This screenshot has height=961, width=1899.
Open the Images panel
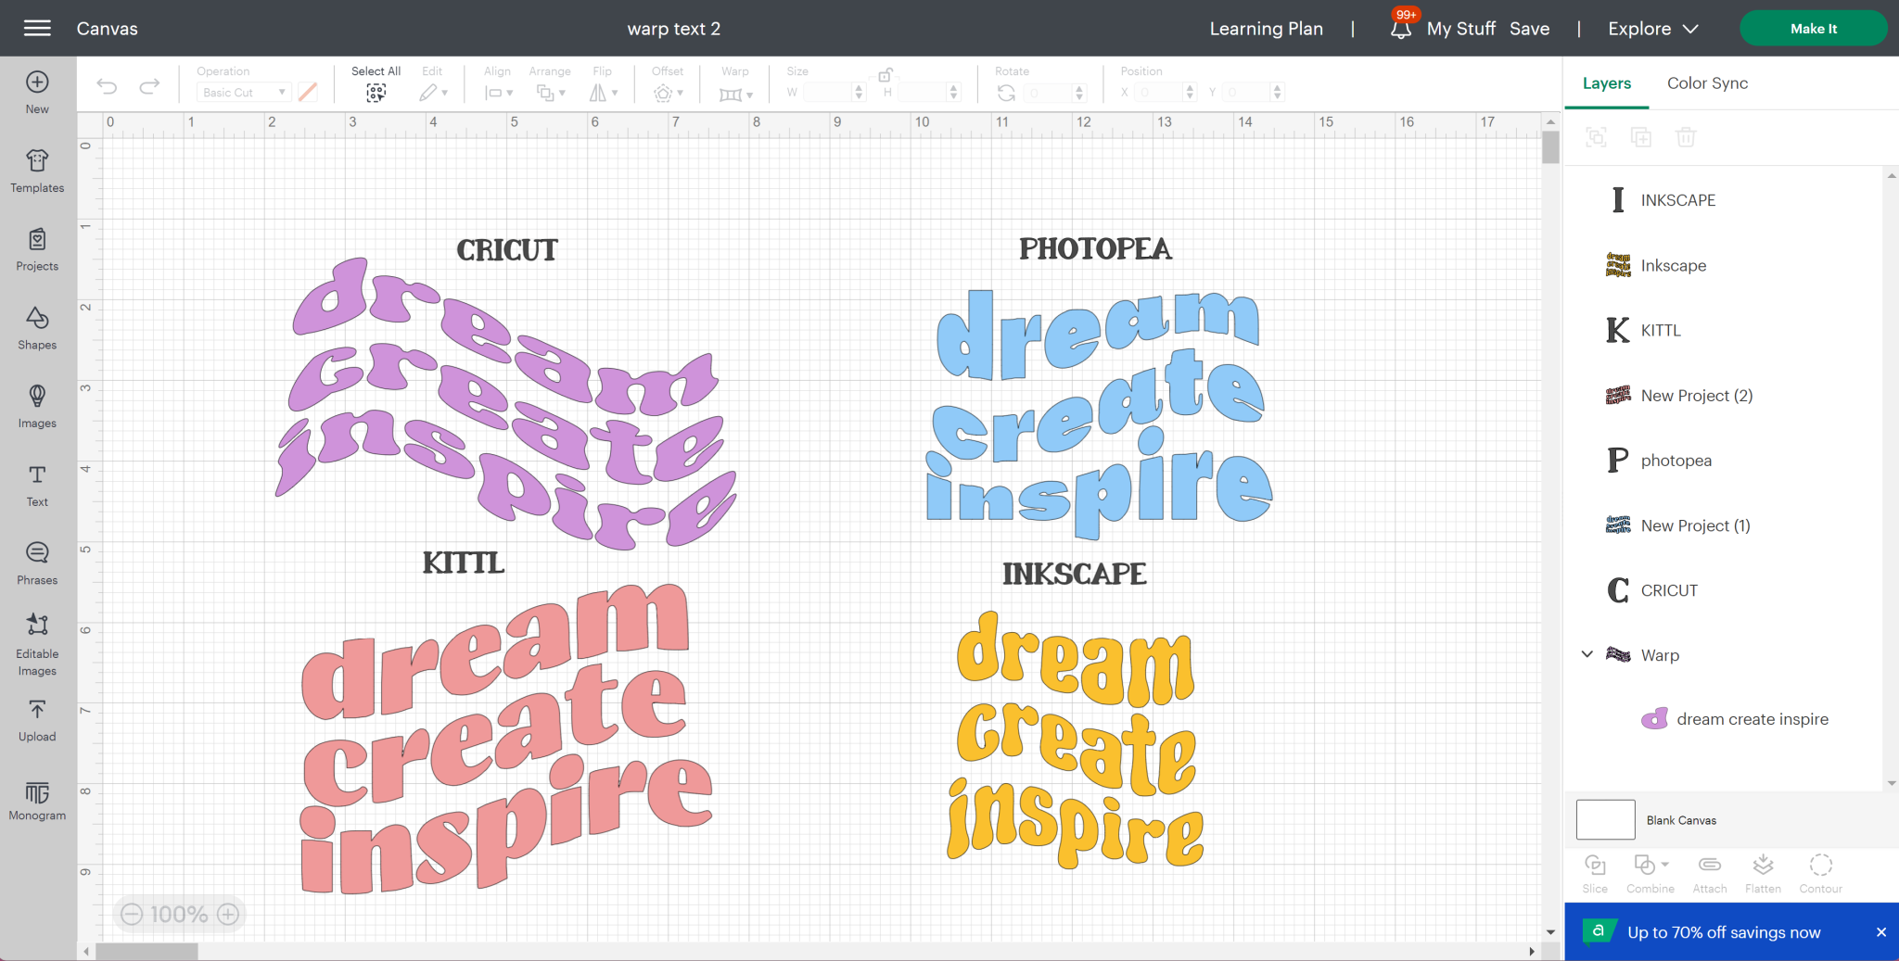[x=37, y=407]
